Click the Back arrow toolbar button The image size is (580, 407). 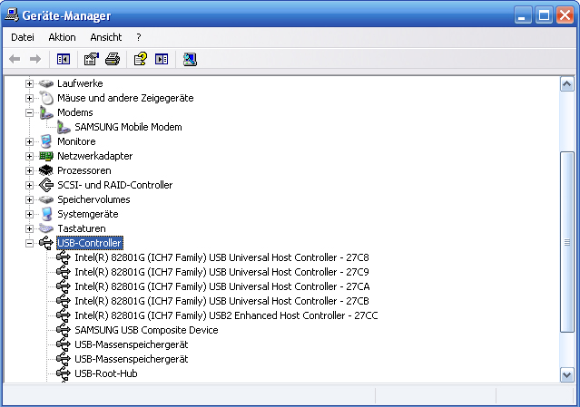[15, 59]
